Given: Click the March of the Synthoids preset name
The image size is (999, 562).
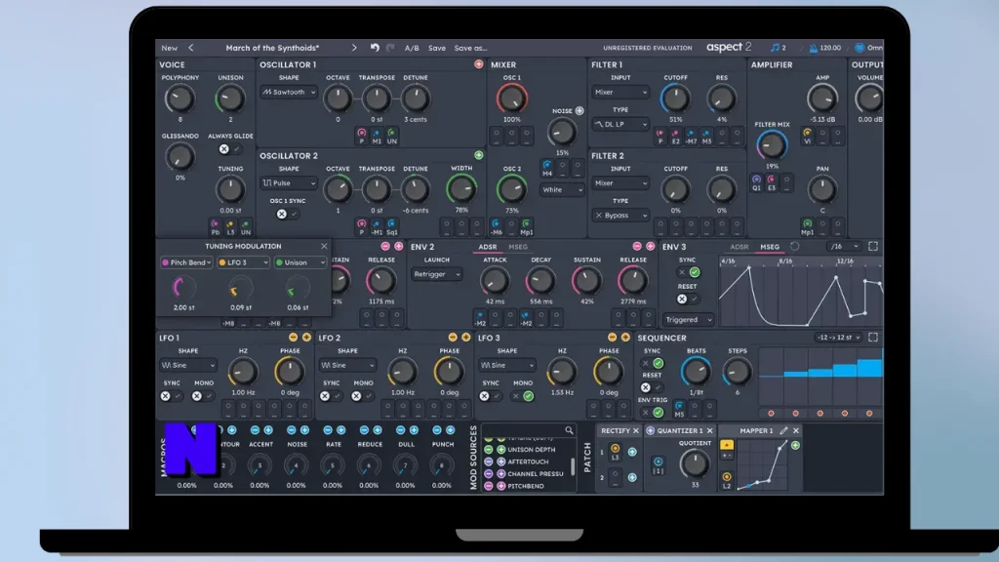Looking at the screenshot, I should click(x=273, y=49).
